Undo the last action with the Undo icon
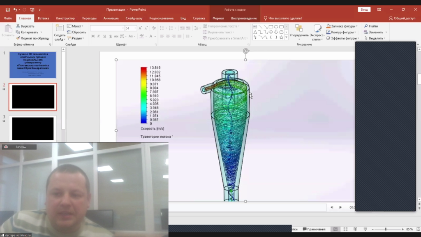Viewport: 421px width, 237px height. click(x=15, y=10)
